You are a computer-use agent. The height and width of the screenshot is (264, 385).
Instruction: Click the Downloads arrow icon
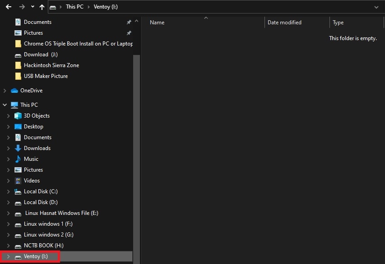pyautogui.click(x=18, y=148)
